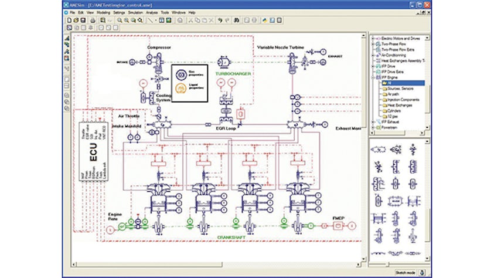494x278 pixels.
Task: Click the first magnifier zoom icon
Action: pos(120,20)
